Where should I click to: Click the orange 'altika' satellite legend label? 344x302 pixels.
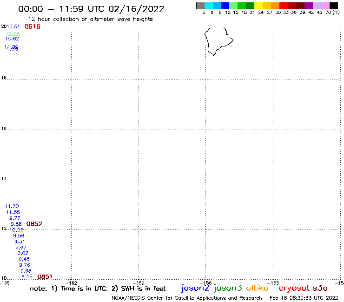pyautogui.click(x=258, y=288)
